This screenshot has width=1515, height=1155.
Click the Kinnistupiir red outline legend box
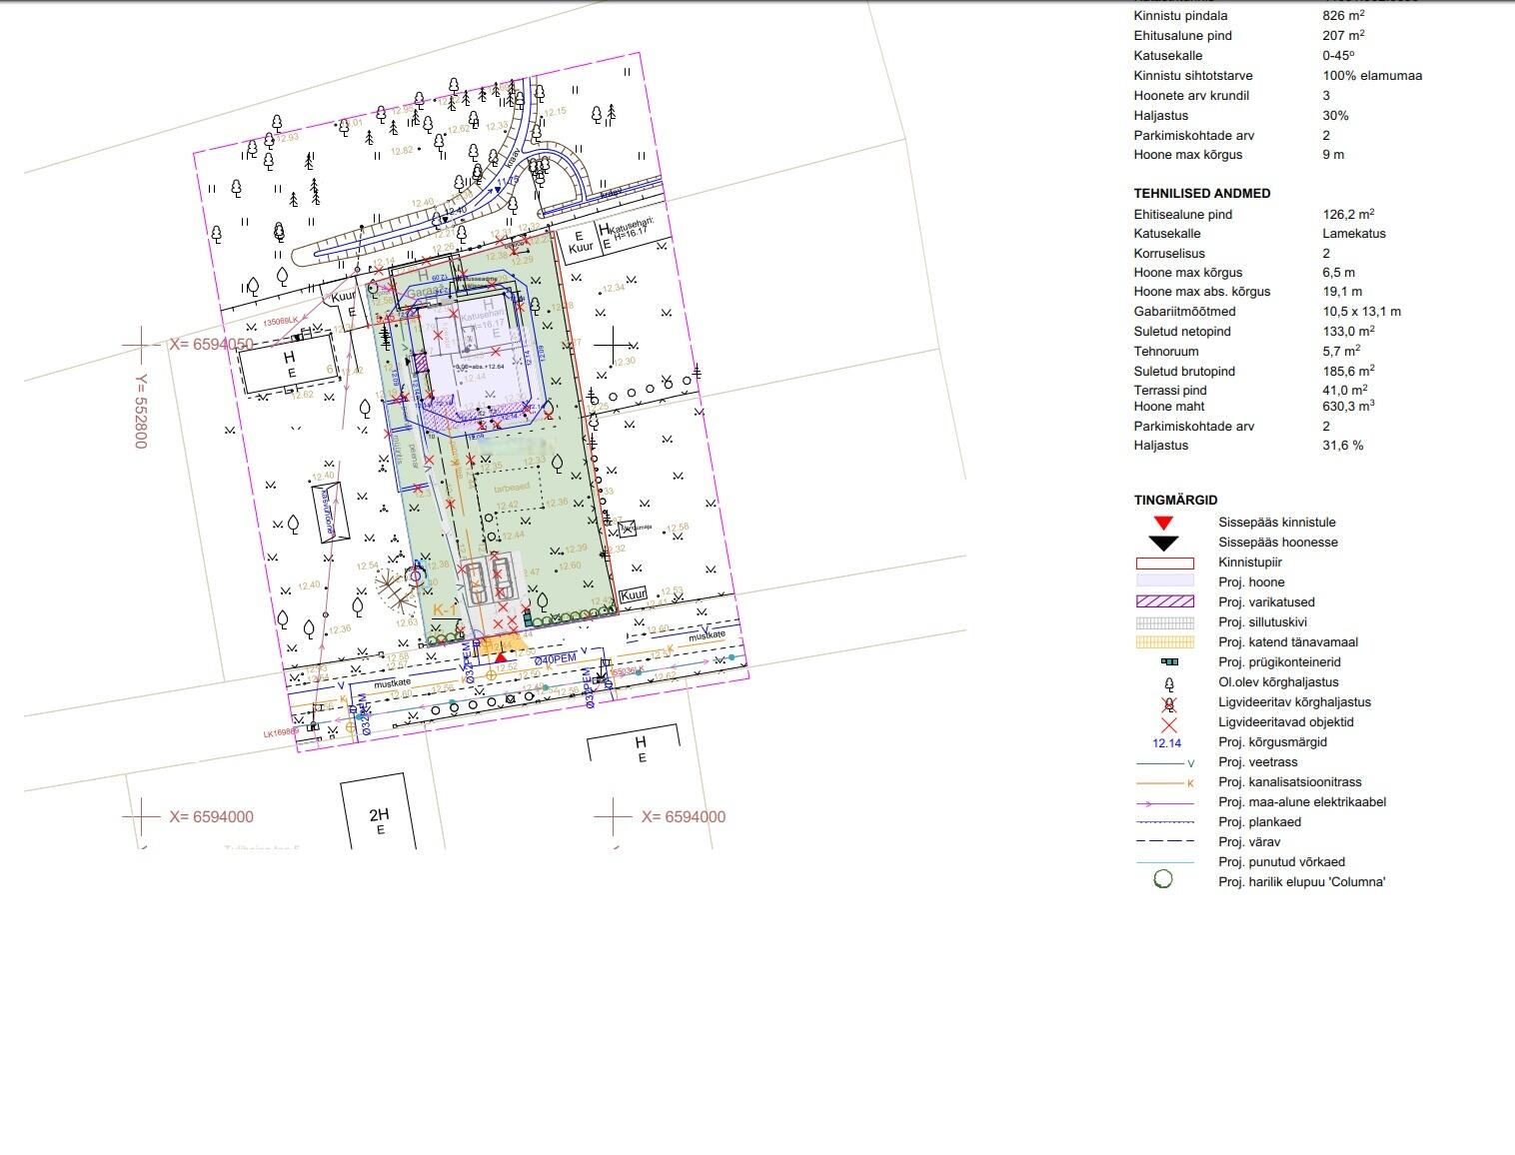1164,564
